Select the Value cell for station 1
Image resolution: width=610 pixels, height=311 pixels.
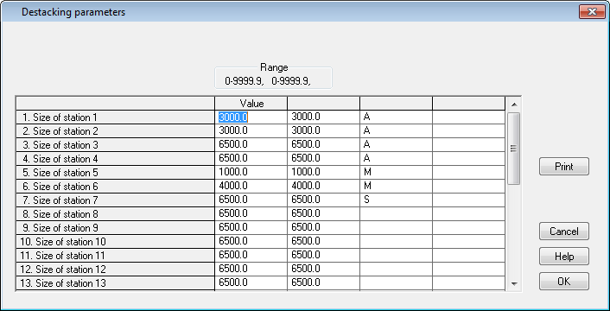pyautogui.click(x=251, y=117)
